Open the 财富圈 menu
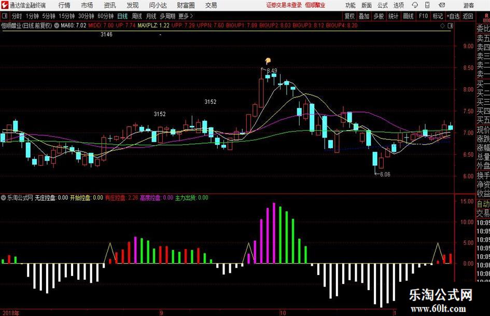This screenshot has width=490, height=316. click(186, 5)
